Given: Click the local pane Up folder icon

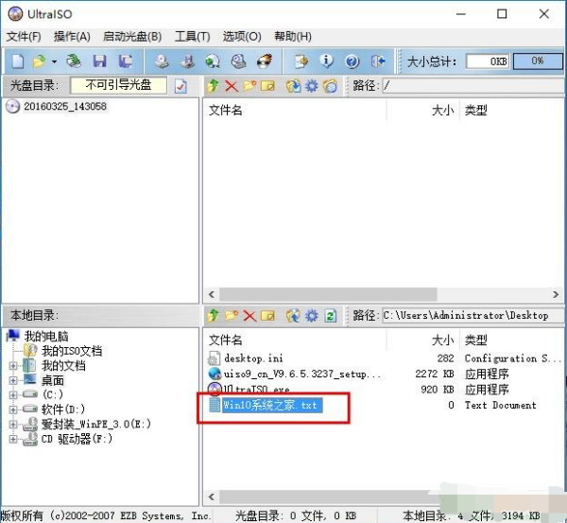Looking at the screenshot, I should click(x=213, y=316).
